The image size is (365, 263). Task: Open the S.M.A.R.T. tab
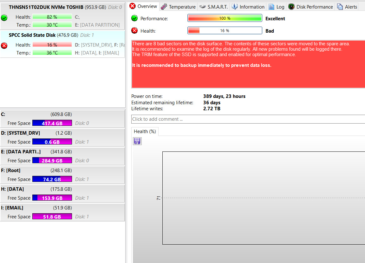point(213,7)
